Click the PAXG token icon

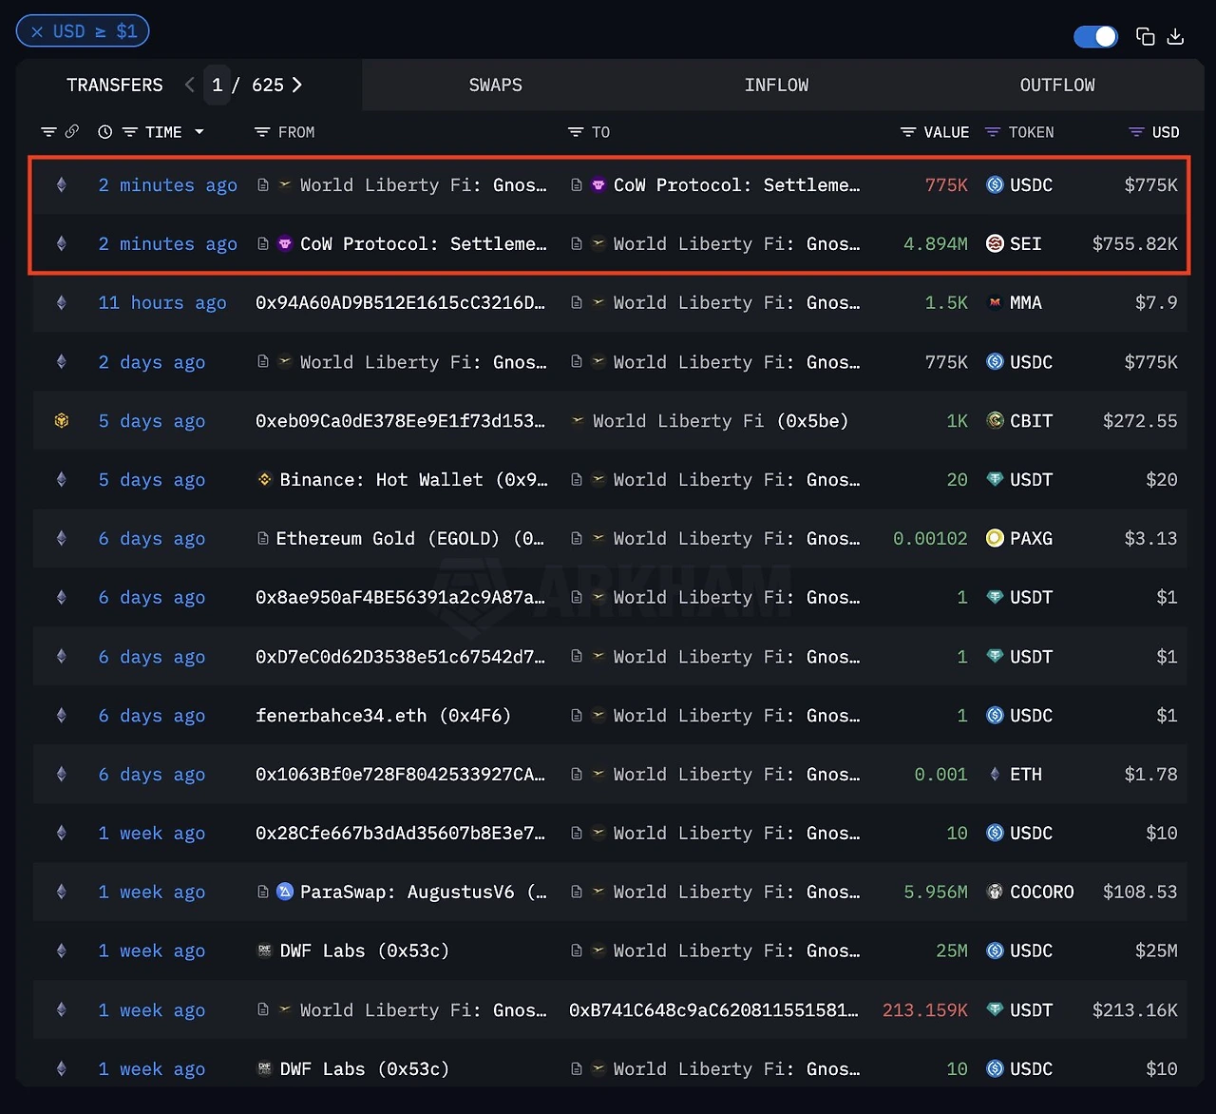[995, 539]
